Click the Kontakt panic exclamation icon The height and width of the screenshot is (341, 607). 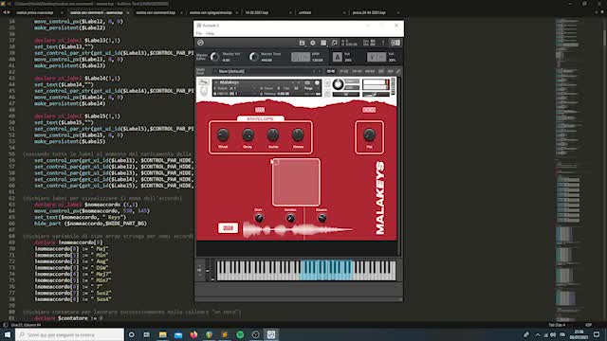[383, 43]
